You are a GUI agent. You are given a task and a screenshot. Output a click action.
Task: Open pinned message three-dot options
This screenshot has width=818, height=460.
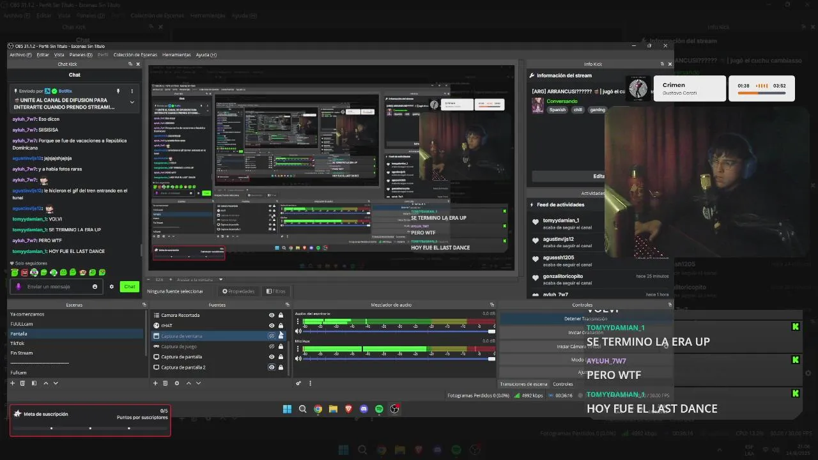click(x=132, y=91)
